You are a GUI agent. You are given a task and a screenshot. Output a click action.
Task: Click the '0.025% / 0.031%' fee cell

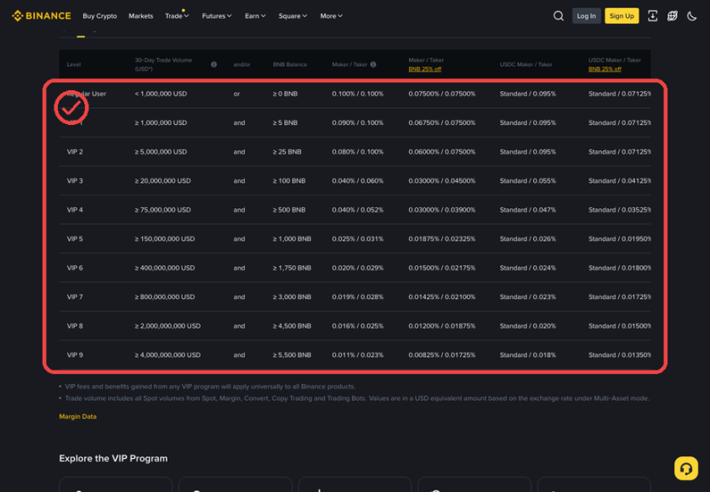(x=357, y=239)
